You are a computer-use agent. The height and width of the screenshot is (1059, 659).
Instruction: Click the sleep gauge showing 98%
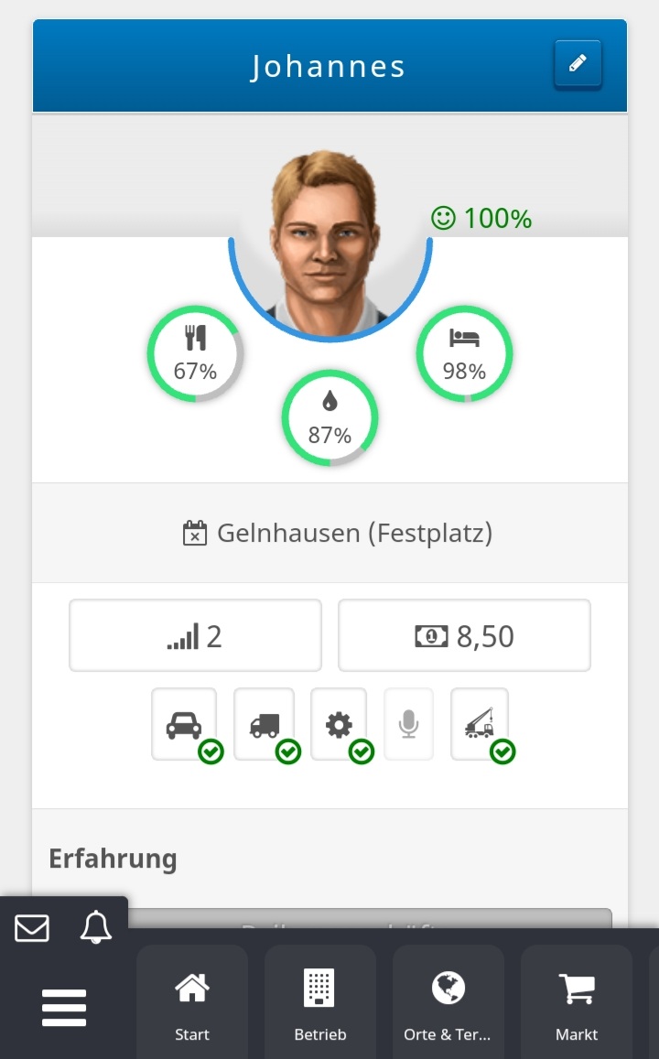[464, 354]
